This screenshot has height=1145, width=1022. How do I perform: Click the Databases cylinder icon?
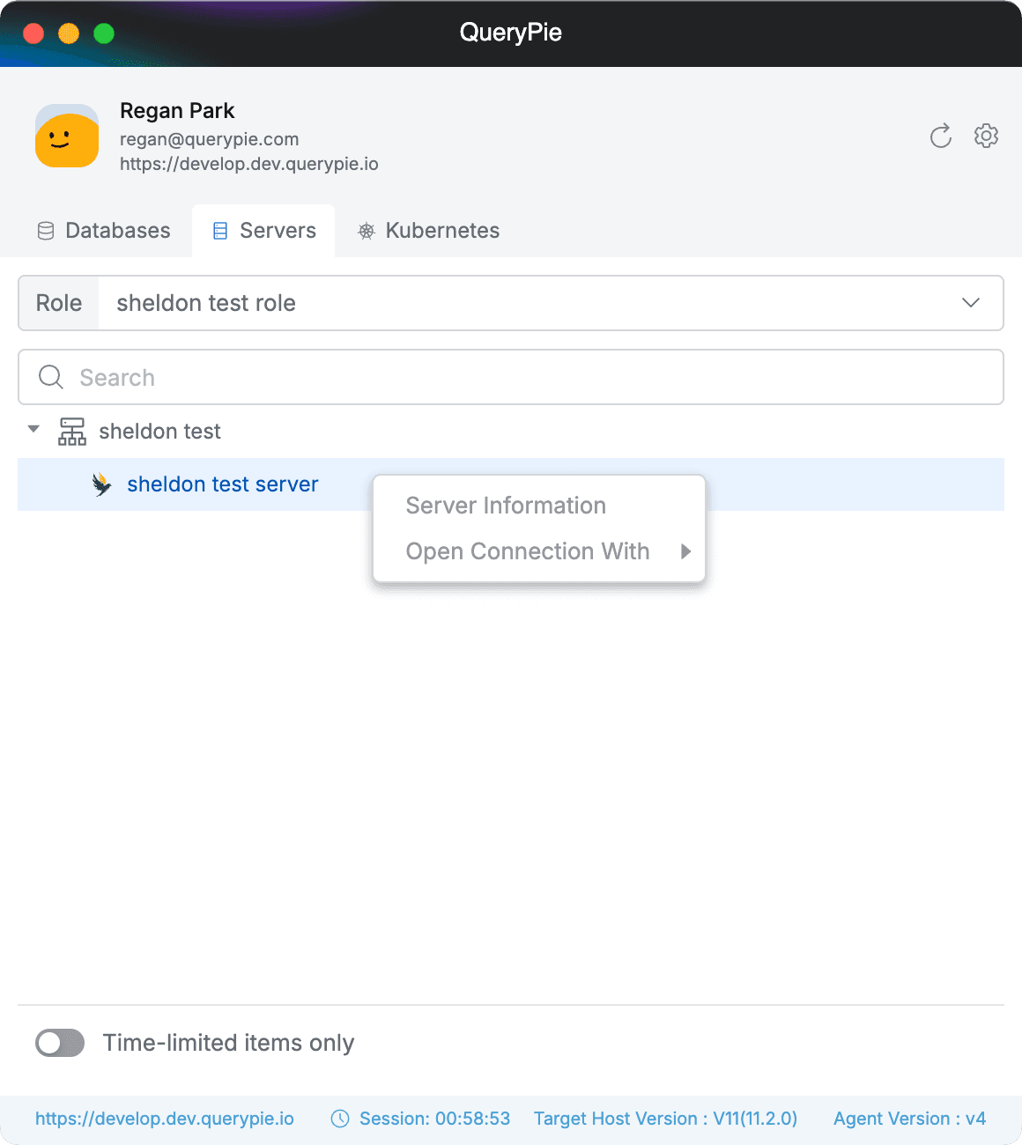(46, 231)
